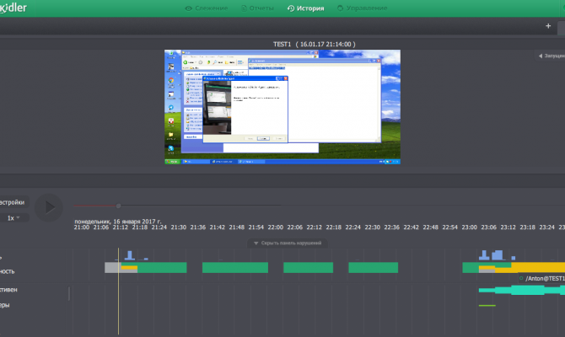Click the 23:00 time label on timeline
Viewport: 565px width, 337px height.
click(x=469, y=227)
